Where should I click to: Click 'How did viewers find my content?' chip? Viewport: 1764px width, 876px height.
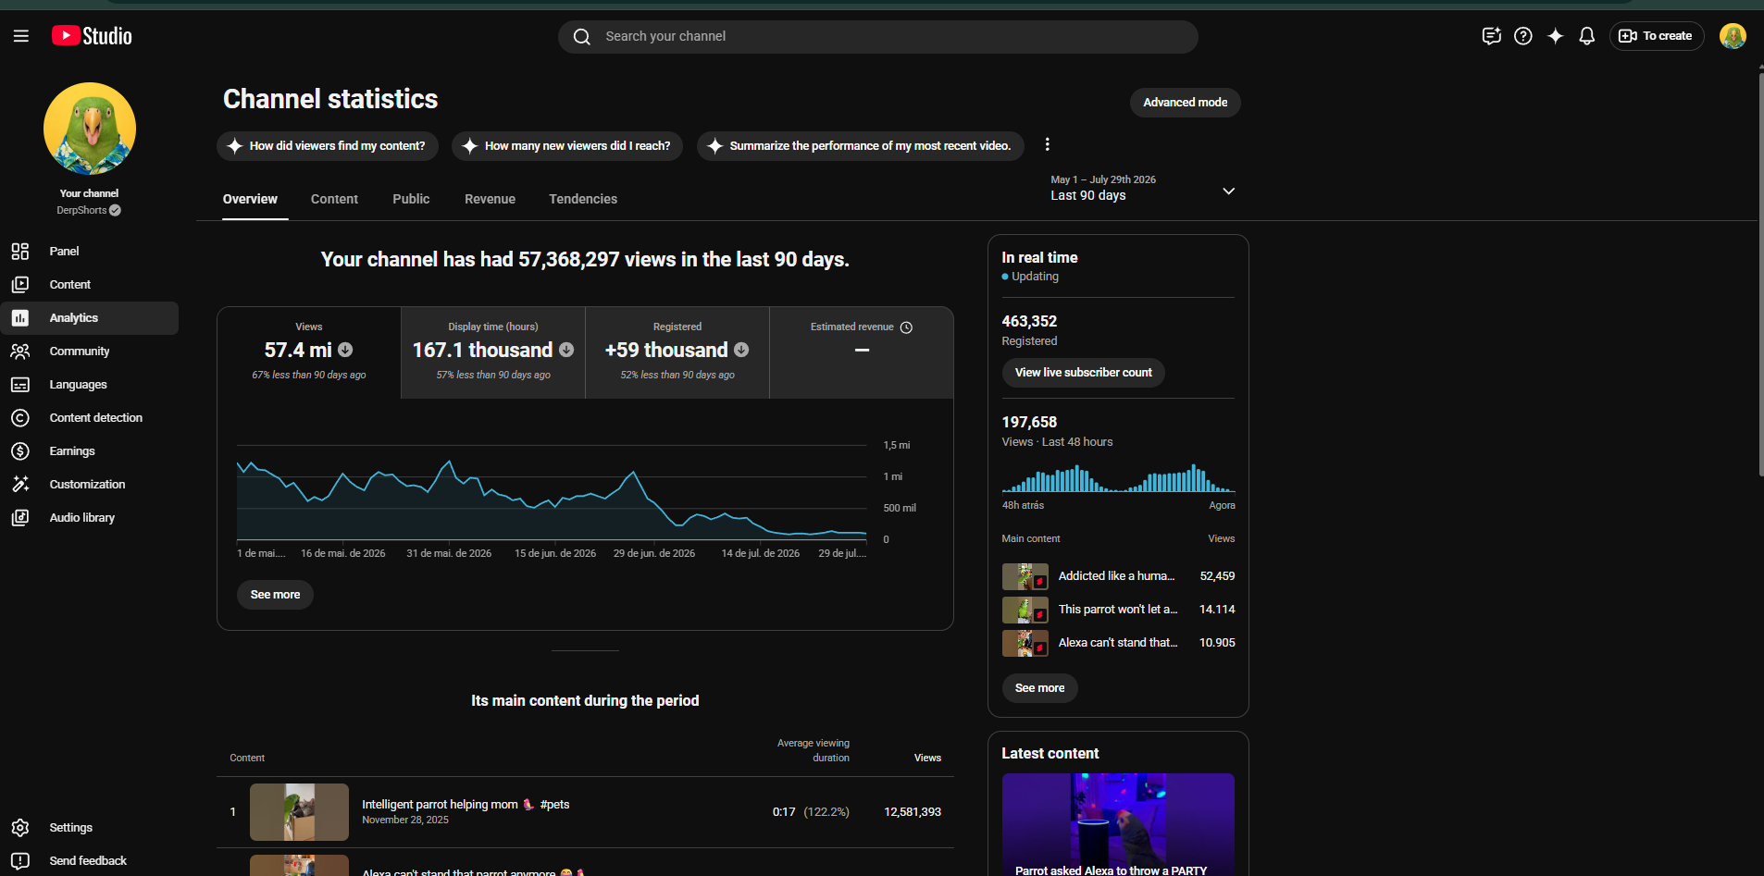[x=328, y=146]
